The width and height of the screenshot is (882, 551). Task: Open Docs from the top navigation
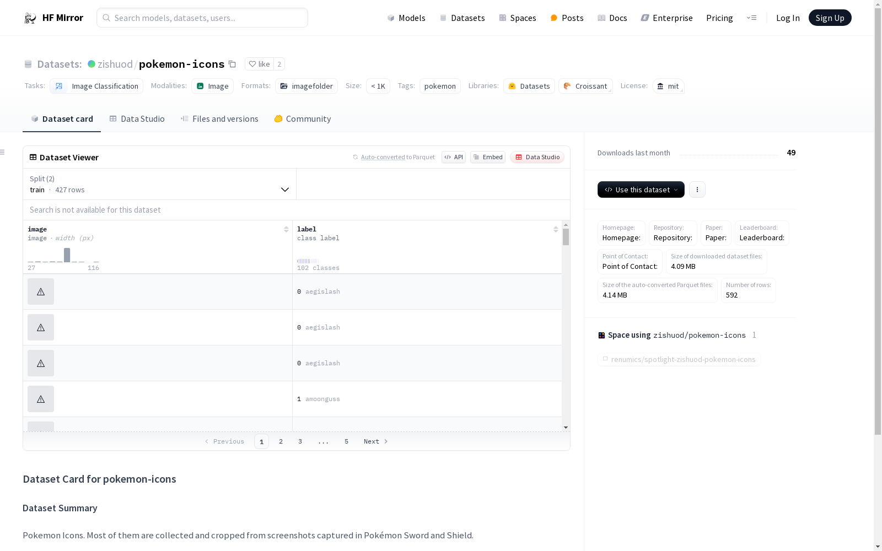coord(612,18)
